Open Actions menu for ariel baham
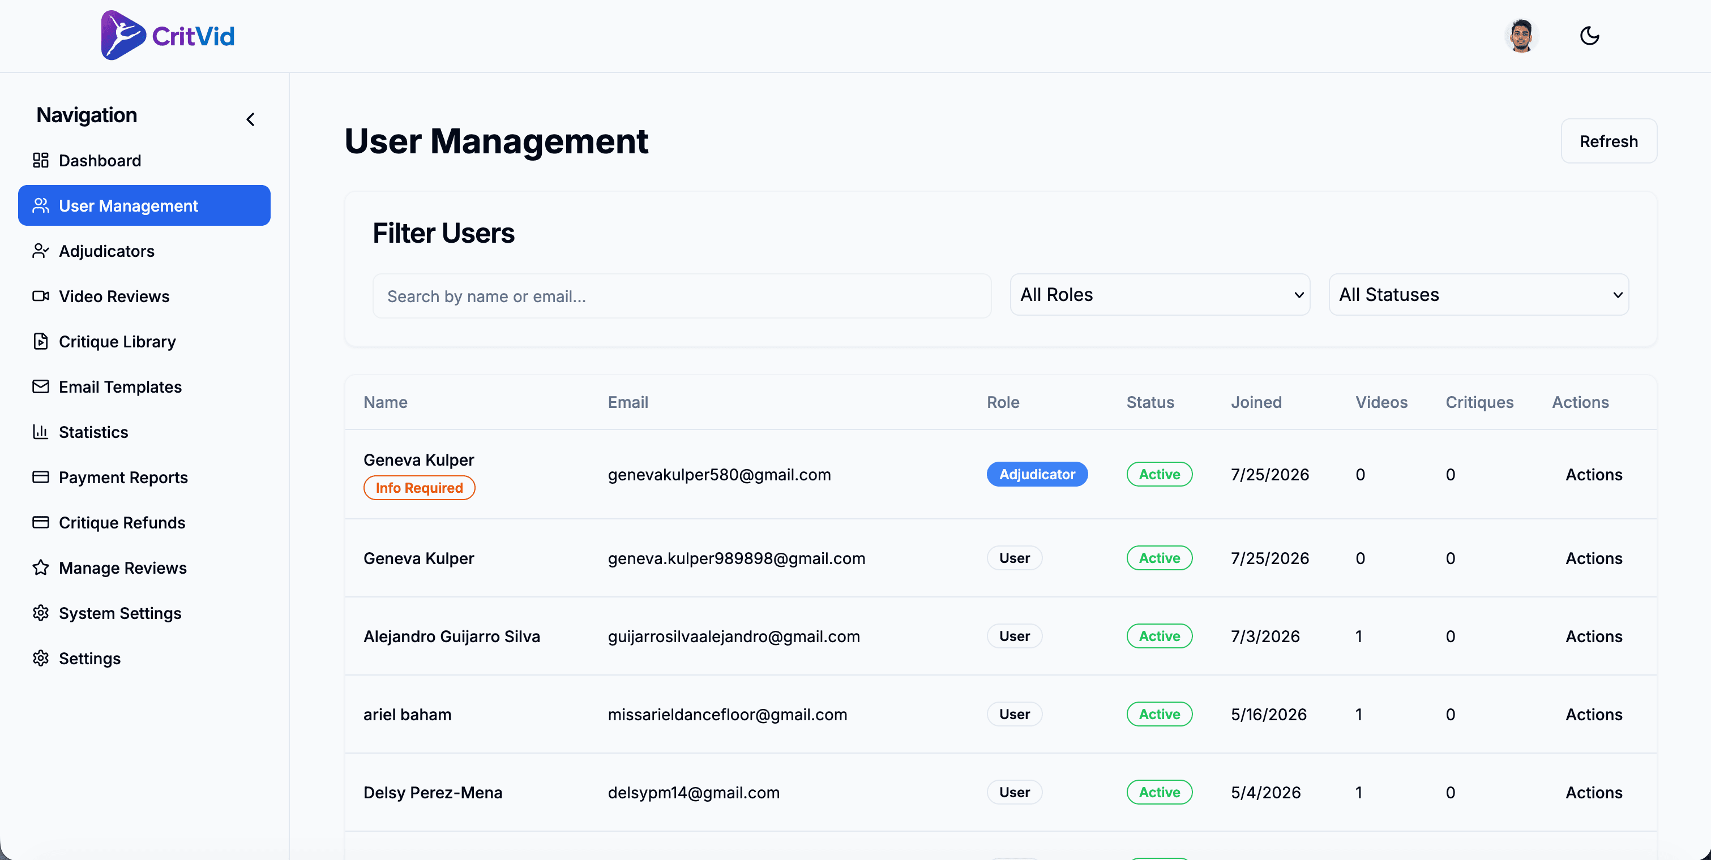The image size is (1711, 860). coord(1593,715)
